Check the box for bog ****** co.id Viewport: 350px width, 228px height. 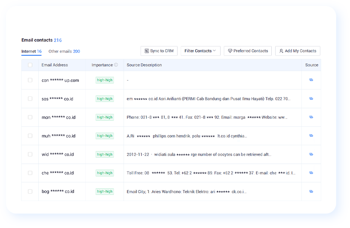point(30,192)
